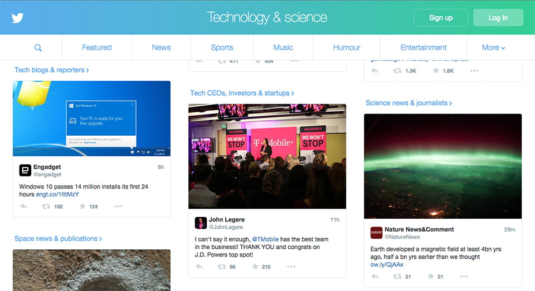
Task: Retweet the Engadget Windows 10 tweet
Action: [47, 206]
